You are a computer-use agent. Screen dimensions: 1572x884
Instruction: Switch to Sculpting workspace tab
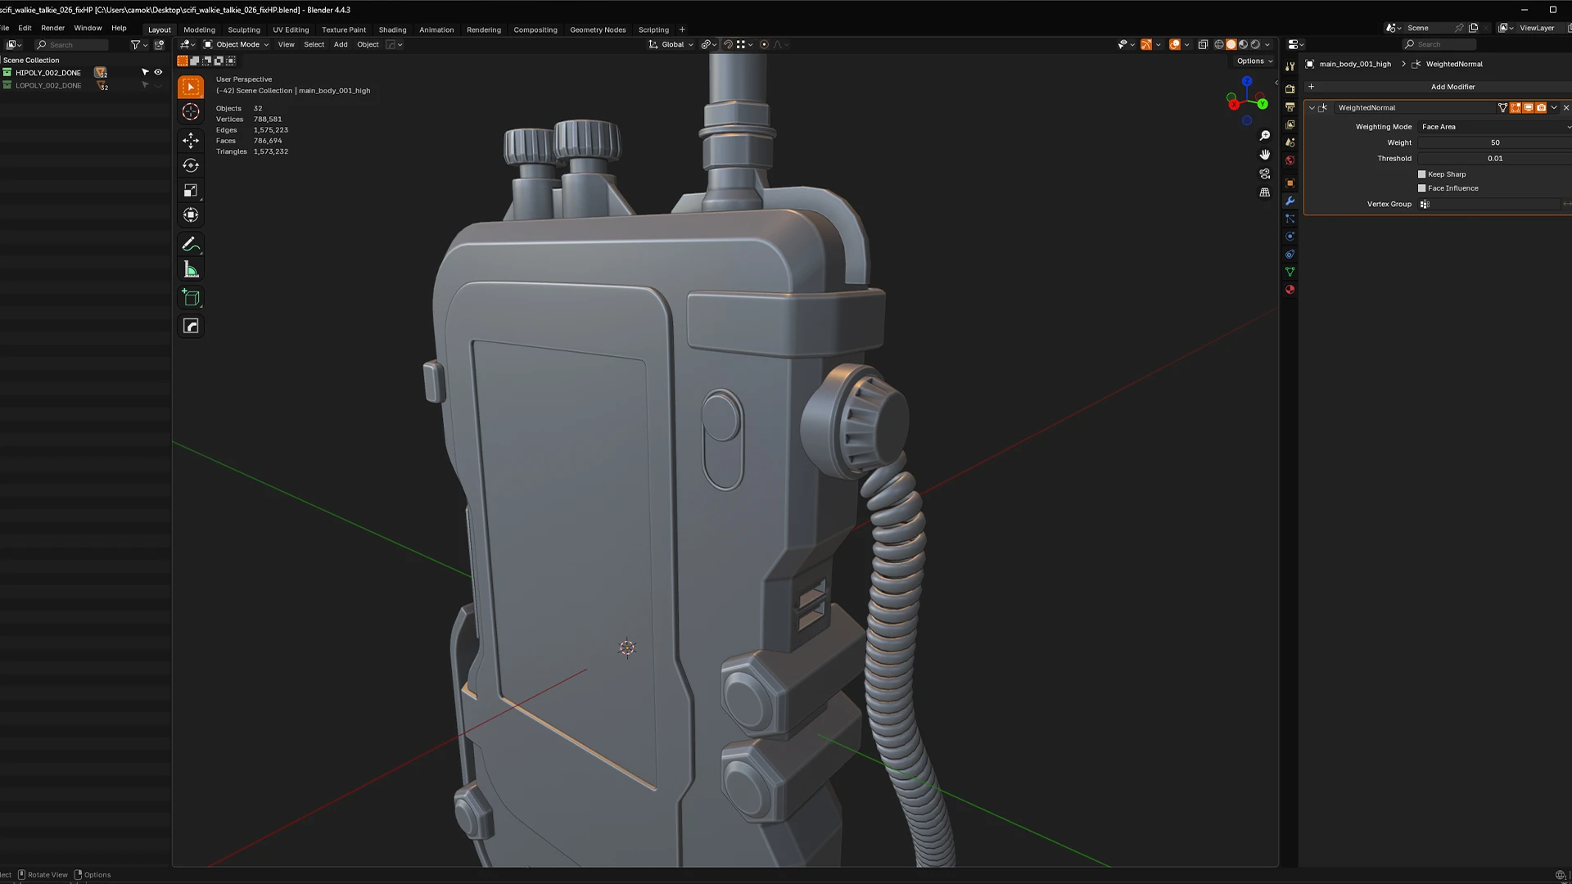pyautogui.click(x=244, y=29)
